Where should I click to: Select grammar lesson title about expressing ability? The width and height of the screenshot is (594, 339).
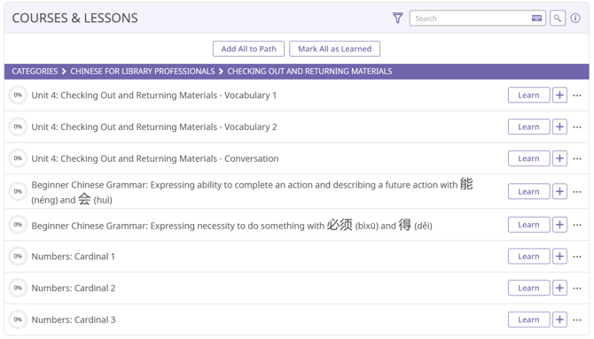[x=252, y=191]
